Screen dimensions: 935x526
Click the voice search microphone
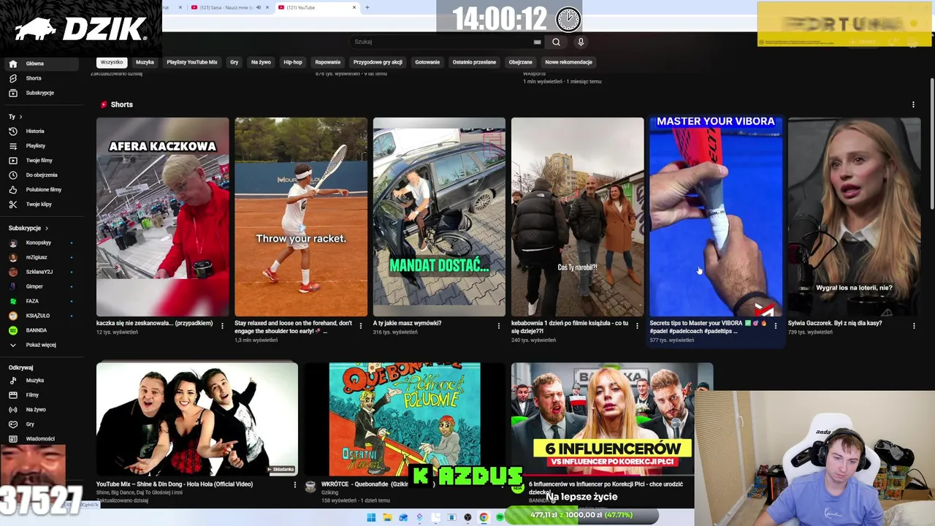[x=581, y=42]
